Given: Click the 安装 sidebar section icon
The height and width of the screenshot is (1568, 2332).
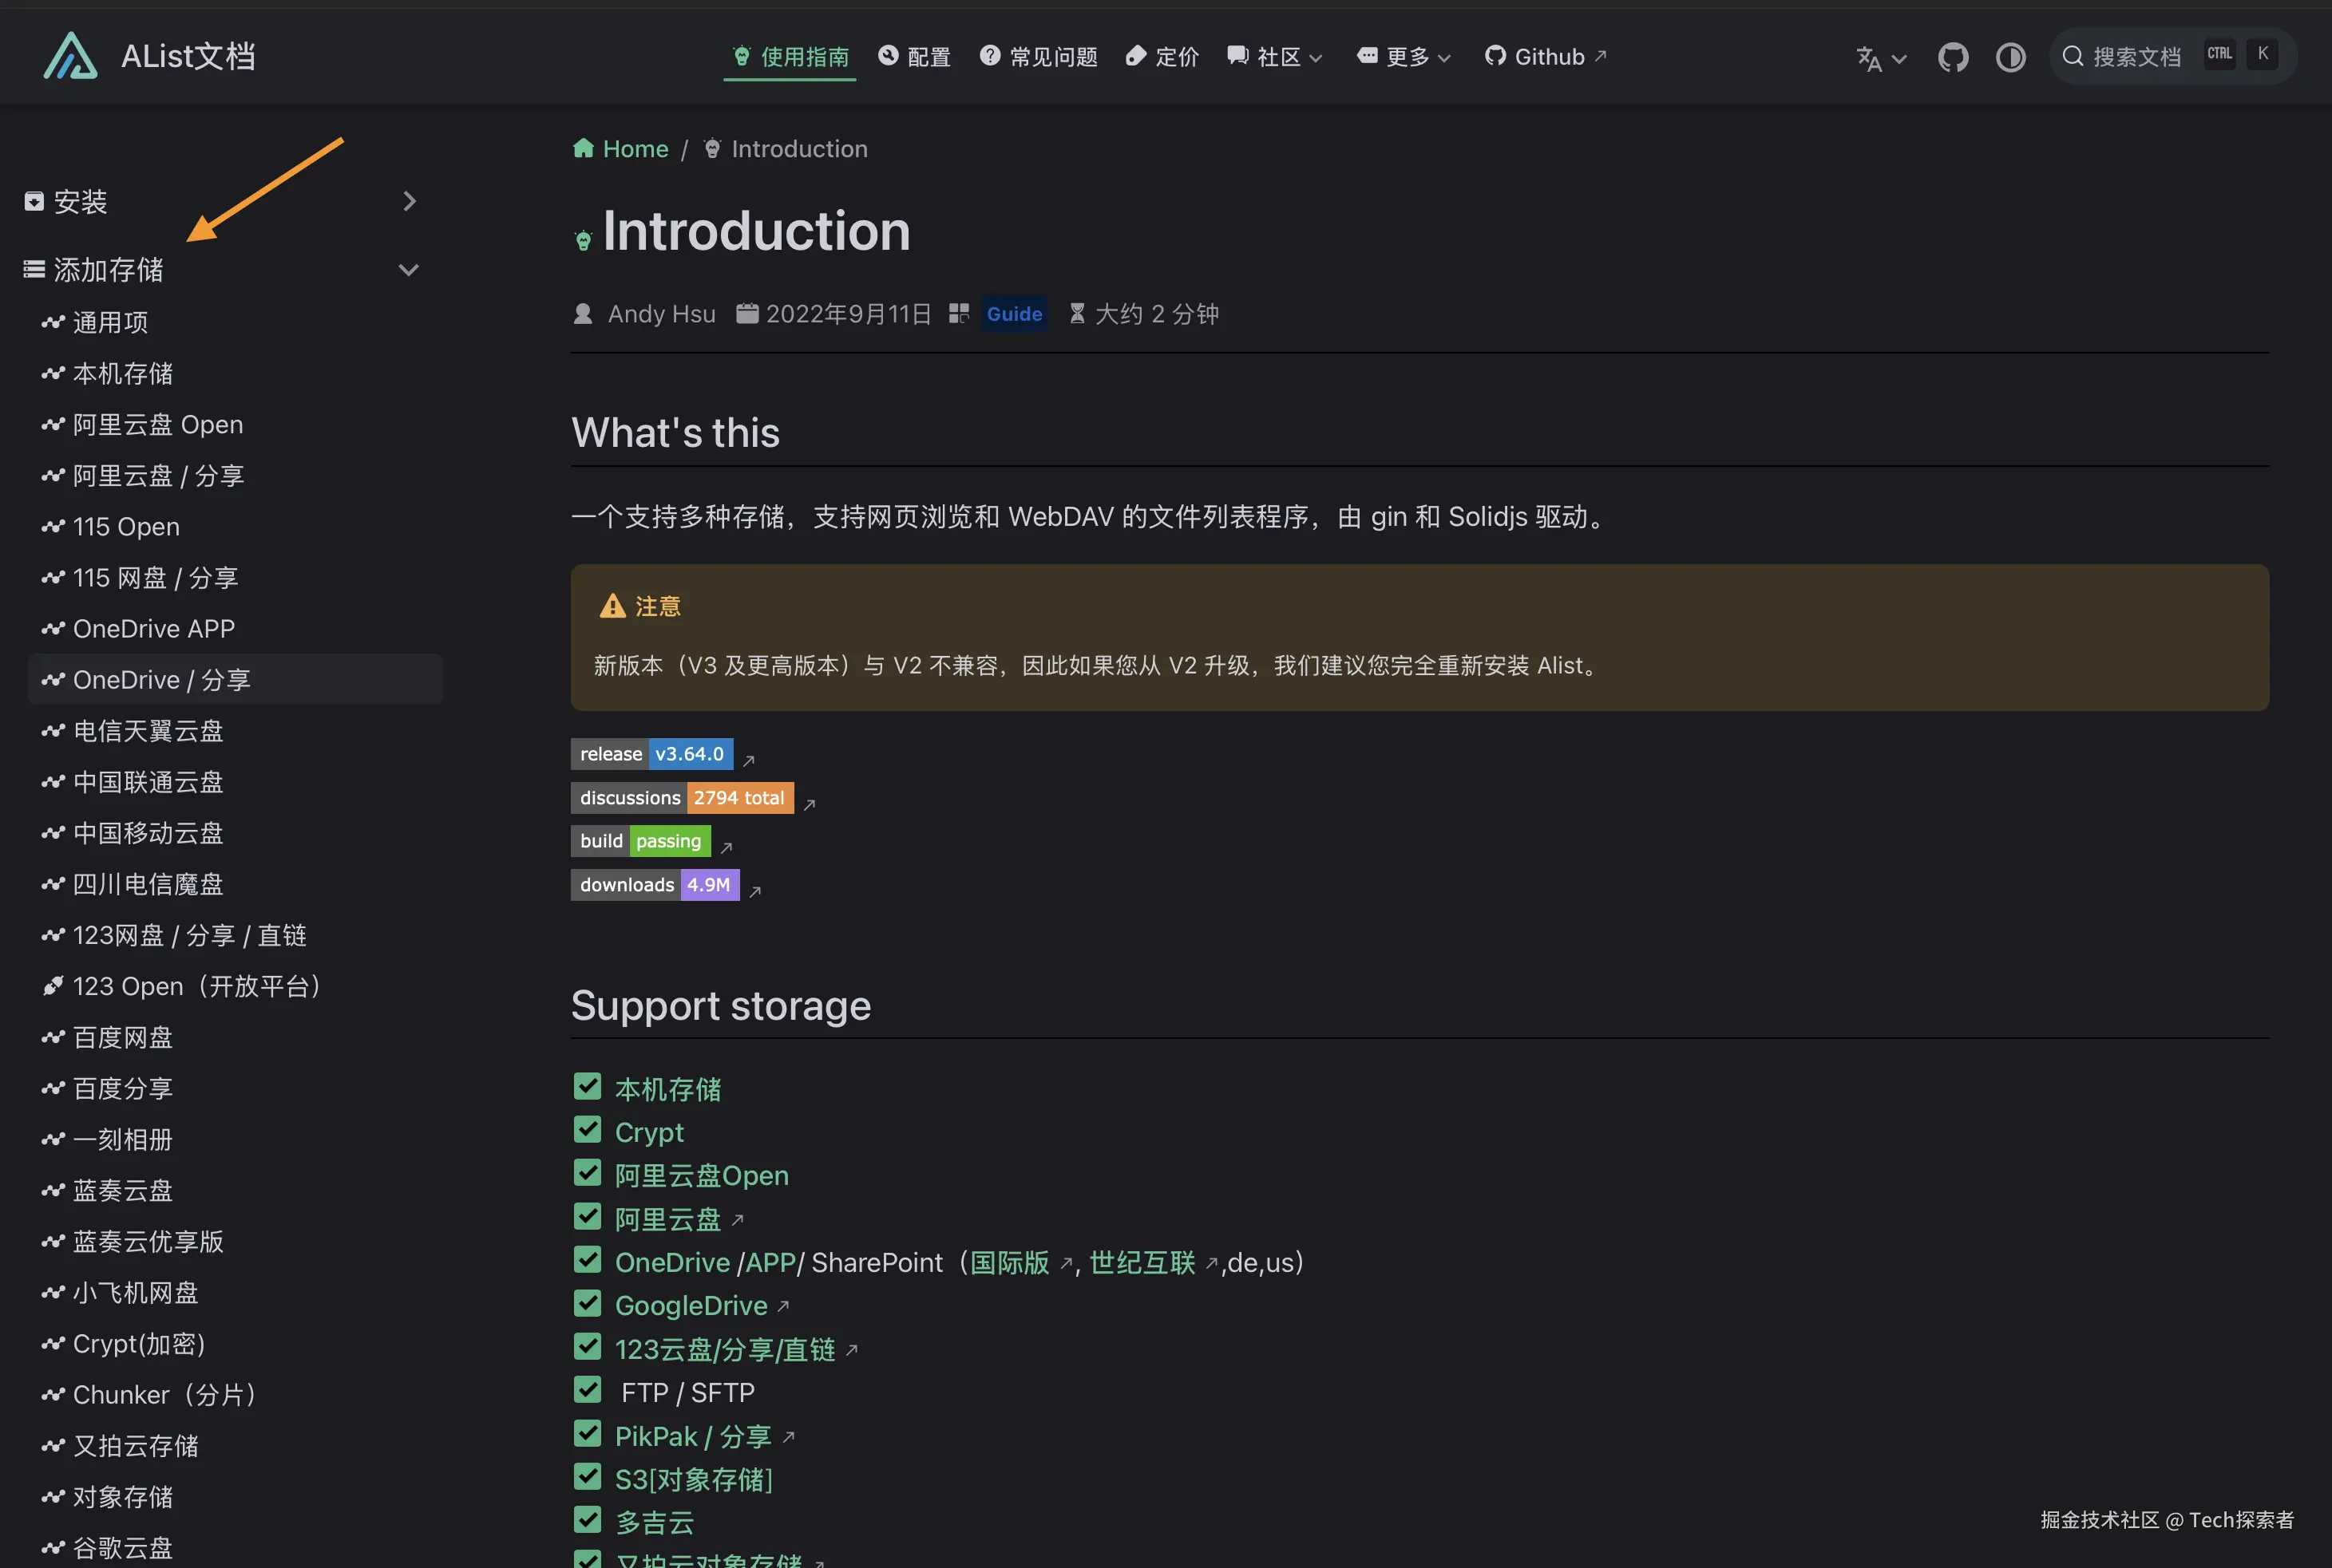Looking at the screenshot, I should (x=34, y=202).
